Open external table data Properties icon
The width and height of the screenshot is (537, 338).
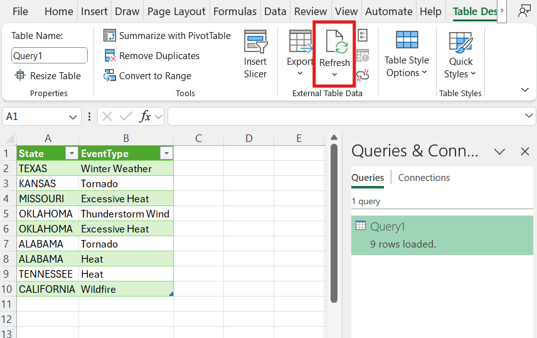pyautogui.click(x=363, y=35)
